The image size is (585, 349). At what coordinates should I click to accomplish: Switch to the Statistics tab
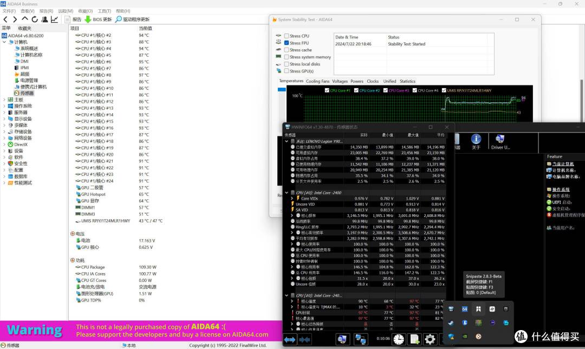click(x=407, y=81)
